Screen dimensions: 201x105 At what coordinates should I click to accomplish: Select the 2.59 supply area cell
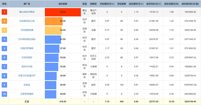pyautogui.click(x=107, y=85)
